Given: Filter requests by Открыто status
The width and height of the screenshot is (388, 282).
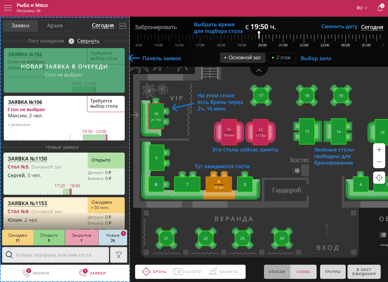Looking at the screenshot, I should pos(49,237).
